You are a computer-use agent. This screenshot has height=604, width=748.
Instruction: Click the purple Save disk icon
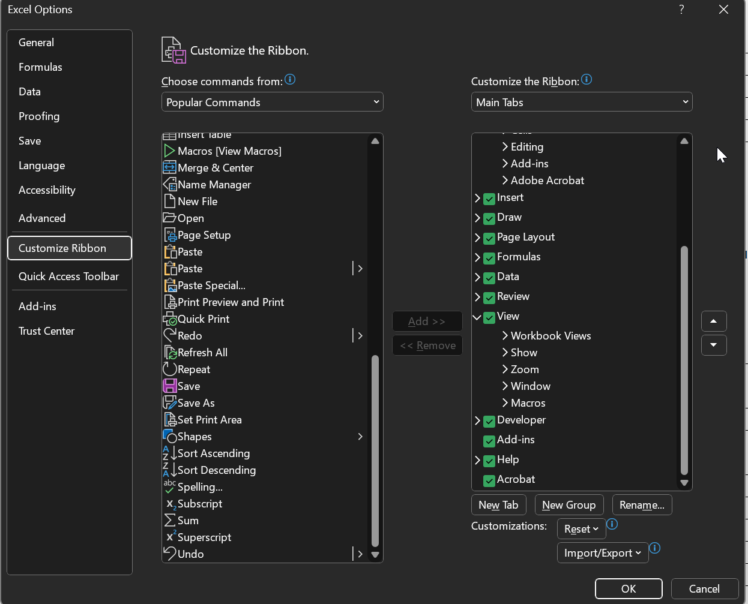tap(169, 386)
